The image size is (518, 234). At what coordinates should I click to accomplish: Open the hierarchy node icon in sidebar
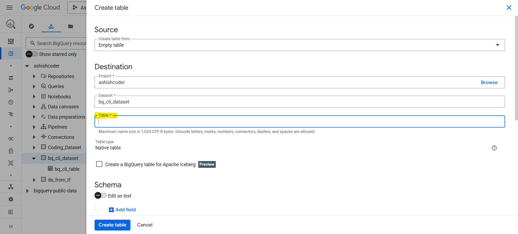[x=11, y=187]
